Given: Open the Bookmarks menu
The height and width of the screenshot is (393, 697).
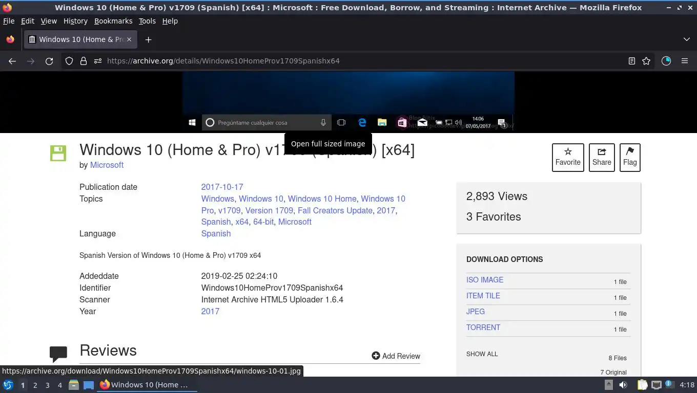Looking at the screenshot, I should (113, 21).
